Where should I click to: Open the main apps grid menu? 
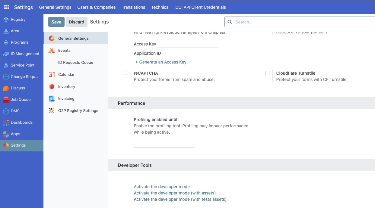(6, 7)
